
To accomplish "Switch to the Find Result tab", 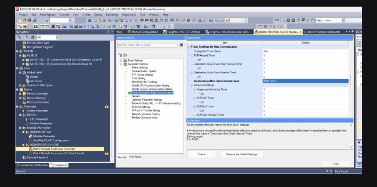I will pos(135,157).
